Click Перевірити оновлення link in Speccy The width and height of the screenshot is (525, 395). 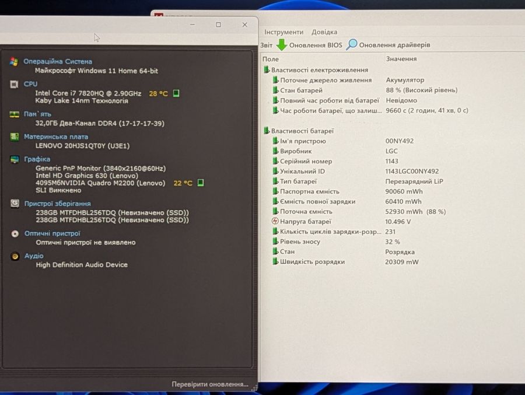click(x=210, y=384)
